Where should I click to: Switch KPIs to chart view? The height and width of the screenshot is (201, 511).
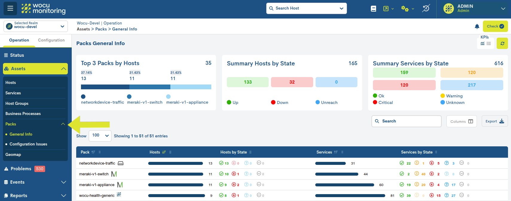482,44
